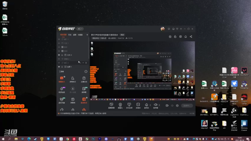Switch to the first orange scene tab

click(63, 35)
